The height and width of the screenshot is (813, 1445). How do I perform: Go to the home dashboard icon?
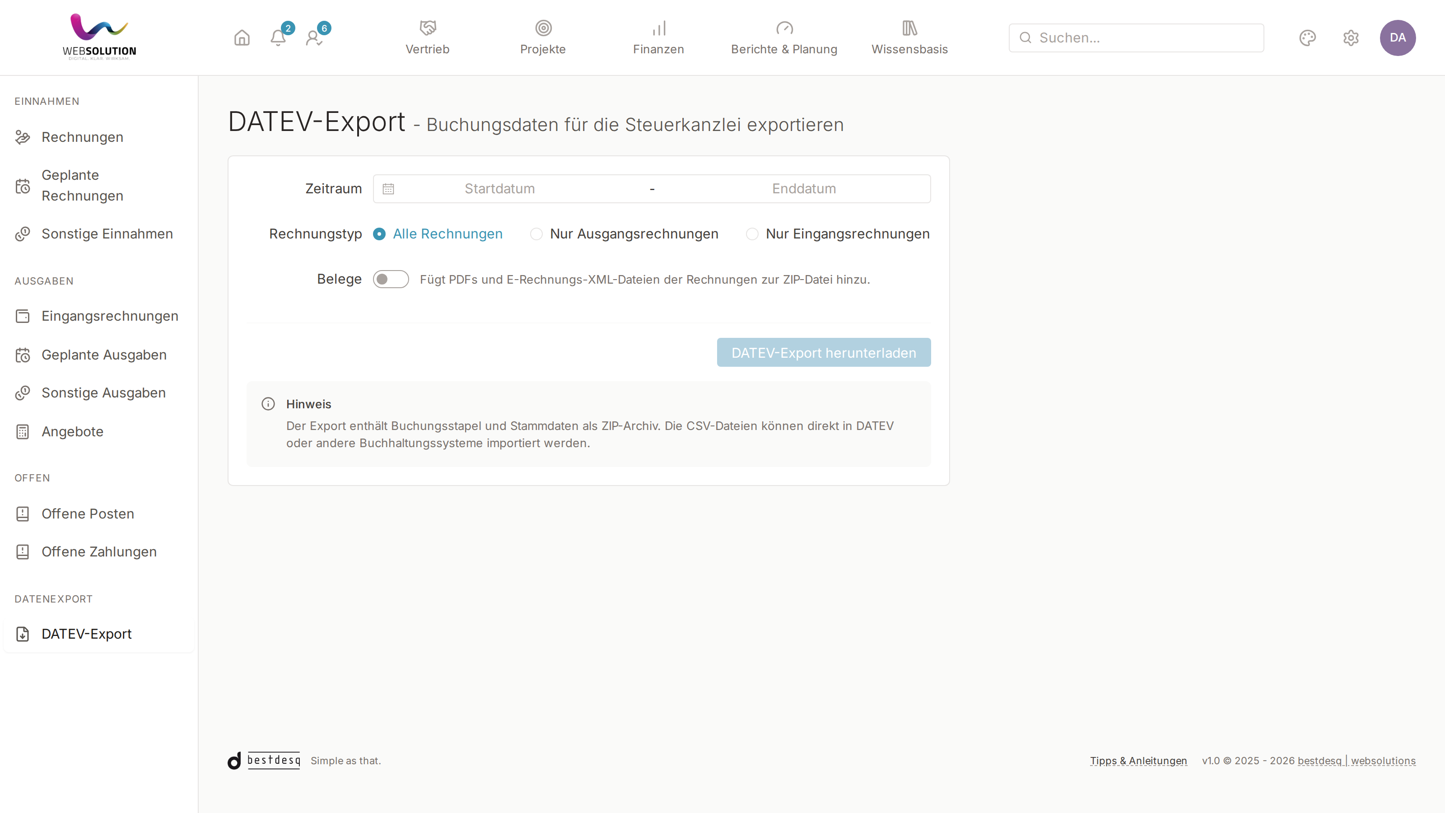coord(242,37)
